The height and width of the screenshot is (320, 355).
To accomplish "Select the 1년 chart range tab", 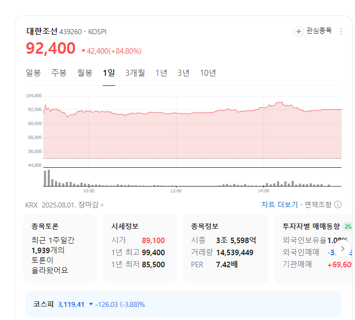I will (x=161, y=73).
